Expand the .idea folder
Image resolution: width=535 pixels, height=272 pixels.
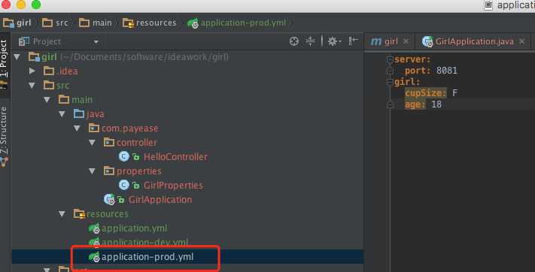[32, 71]
